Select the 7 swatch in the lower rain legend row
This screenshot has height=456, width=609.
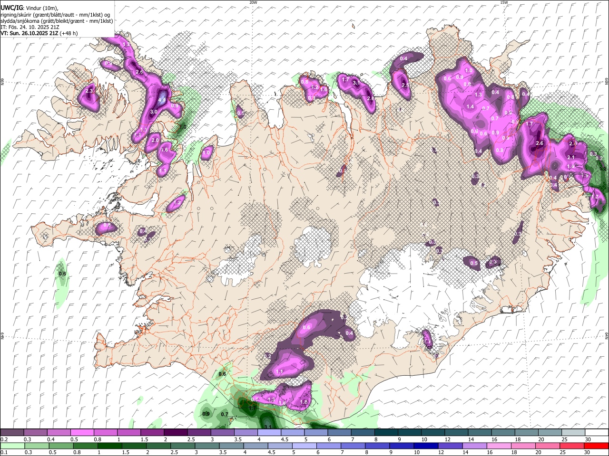point(353,446)
